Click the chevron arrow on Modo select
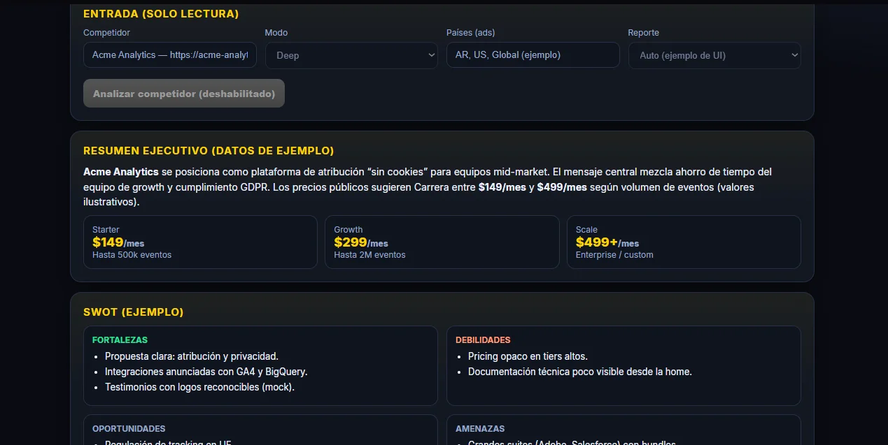 tap(431, 55)
